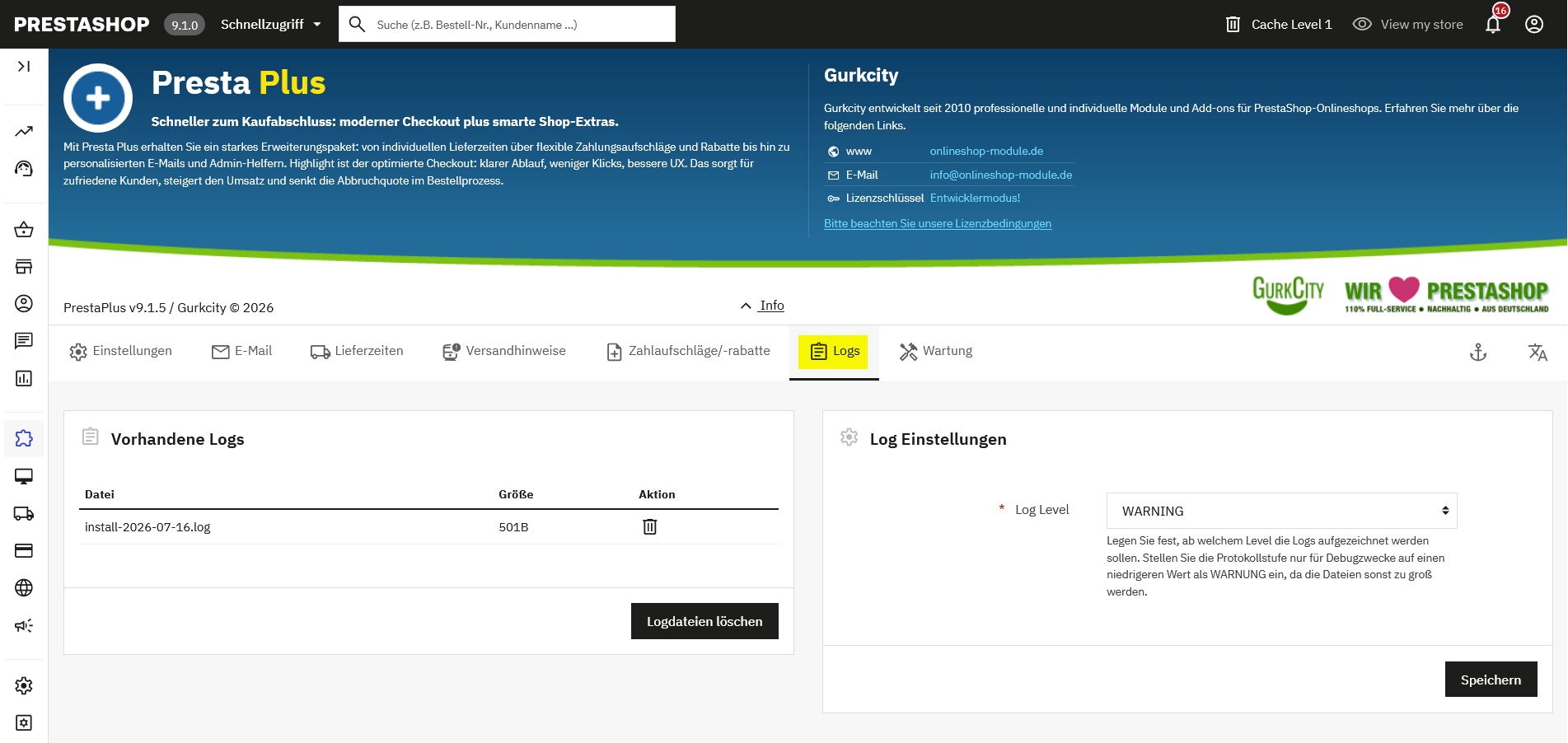Collapse the Info header section
This screenshot has width=1568, height=743.
coord(762,306)
